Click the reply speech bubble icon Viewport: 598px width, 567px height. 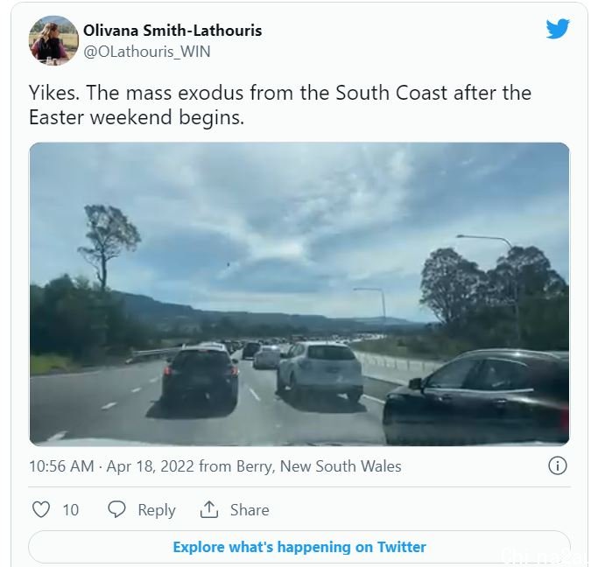coord(116,509)
